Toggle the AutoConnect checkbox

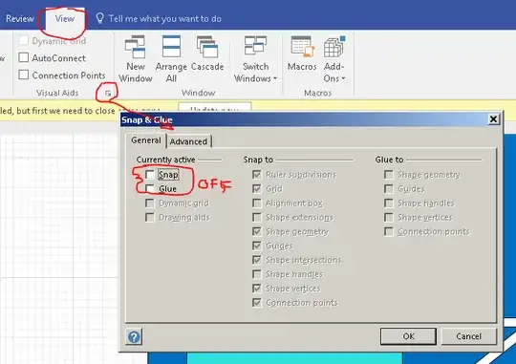click(24, 57)
